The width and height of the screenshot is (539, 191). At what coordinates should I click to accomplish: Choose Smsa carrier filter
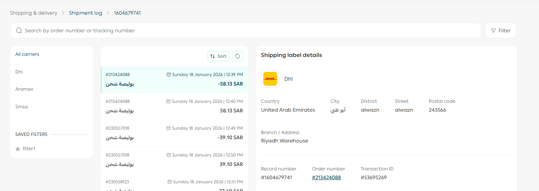click(21, 107)
